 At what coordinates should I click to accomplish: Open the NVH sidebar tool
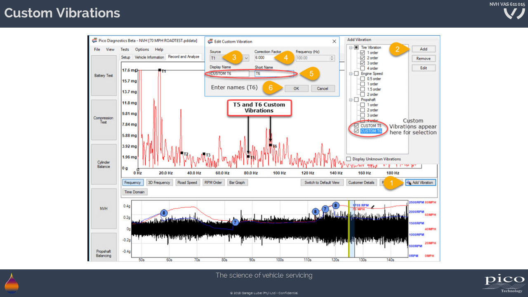[x=104, y=209]
